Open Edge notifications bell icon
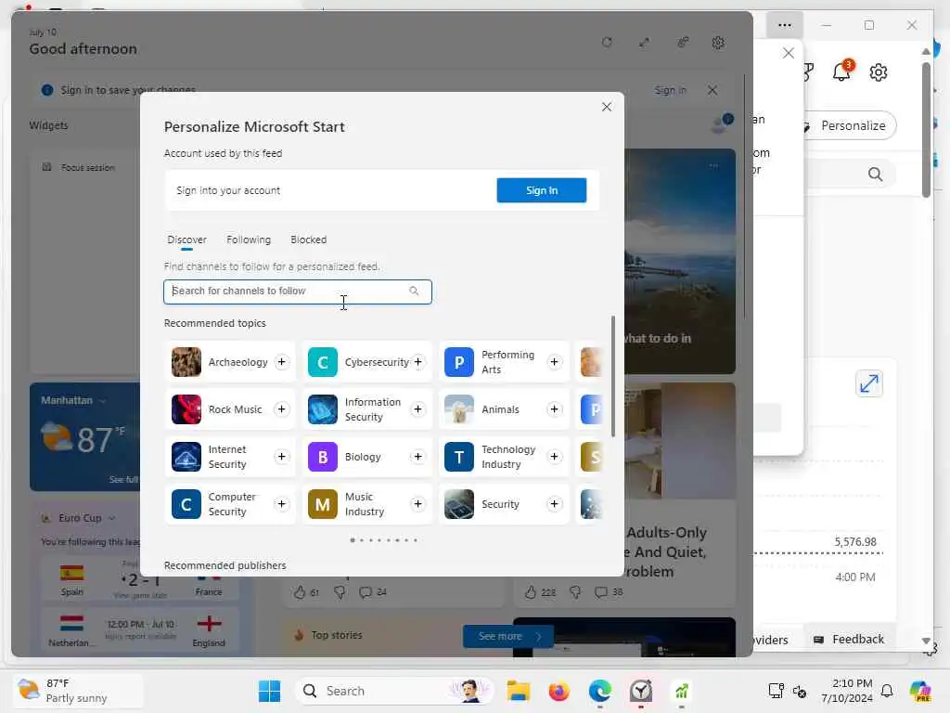Screen dimensions: 950x713 (x=841, y=71)
